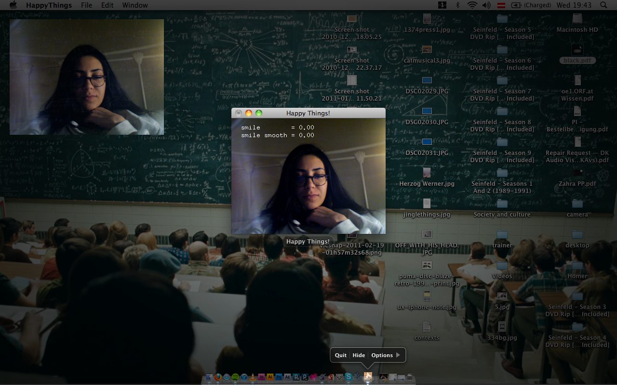
Task: Open Skype from the dock
Action: (348, 377)
